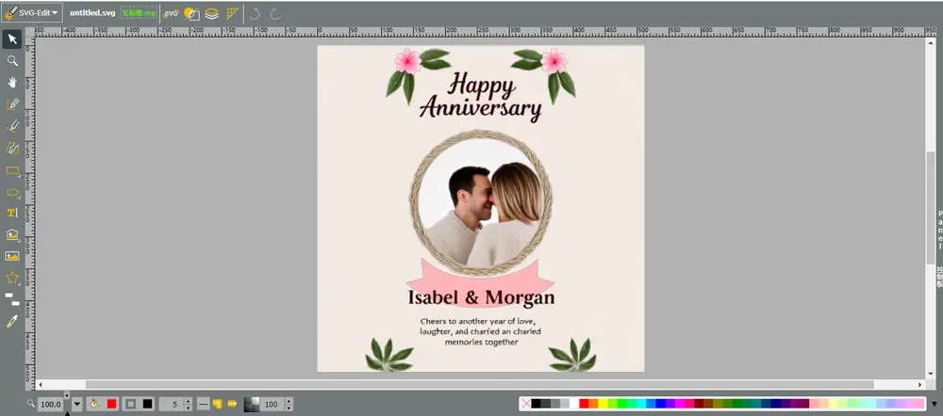
Task: Pick cyan from the color palette
Action: point(641,404)
